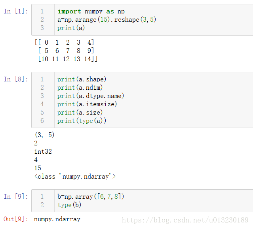Click the print(a.dtype.name) code line
The image size is (253, 228).
[91, 96]
